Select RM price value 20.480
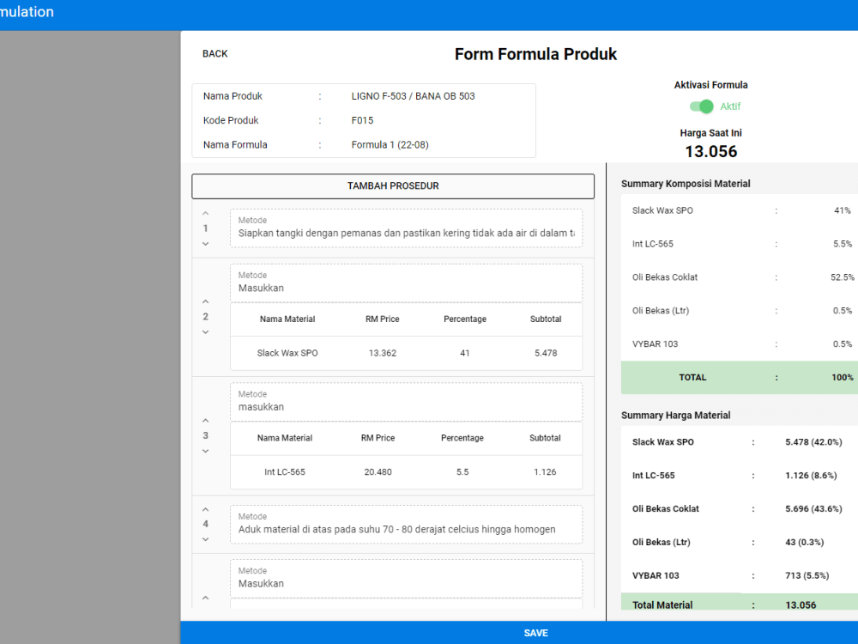The width and height of the screenshot is (858, 644). point(378,472)
